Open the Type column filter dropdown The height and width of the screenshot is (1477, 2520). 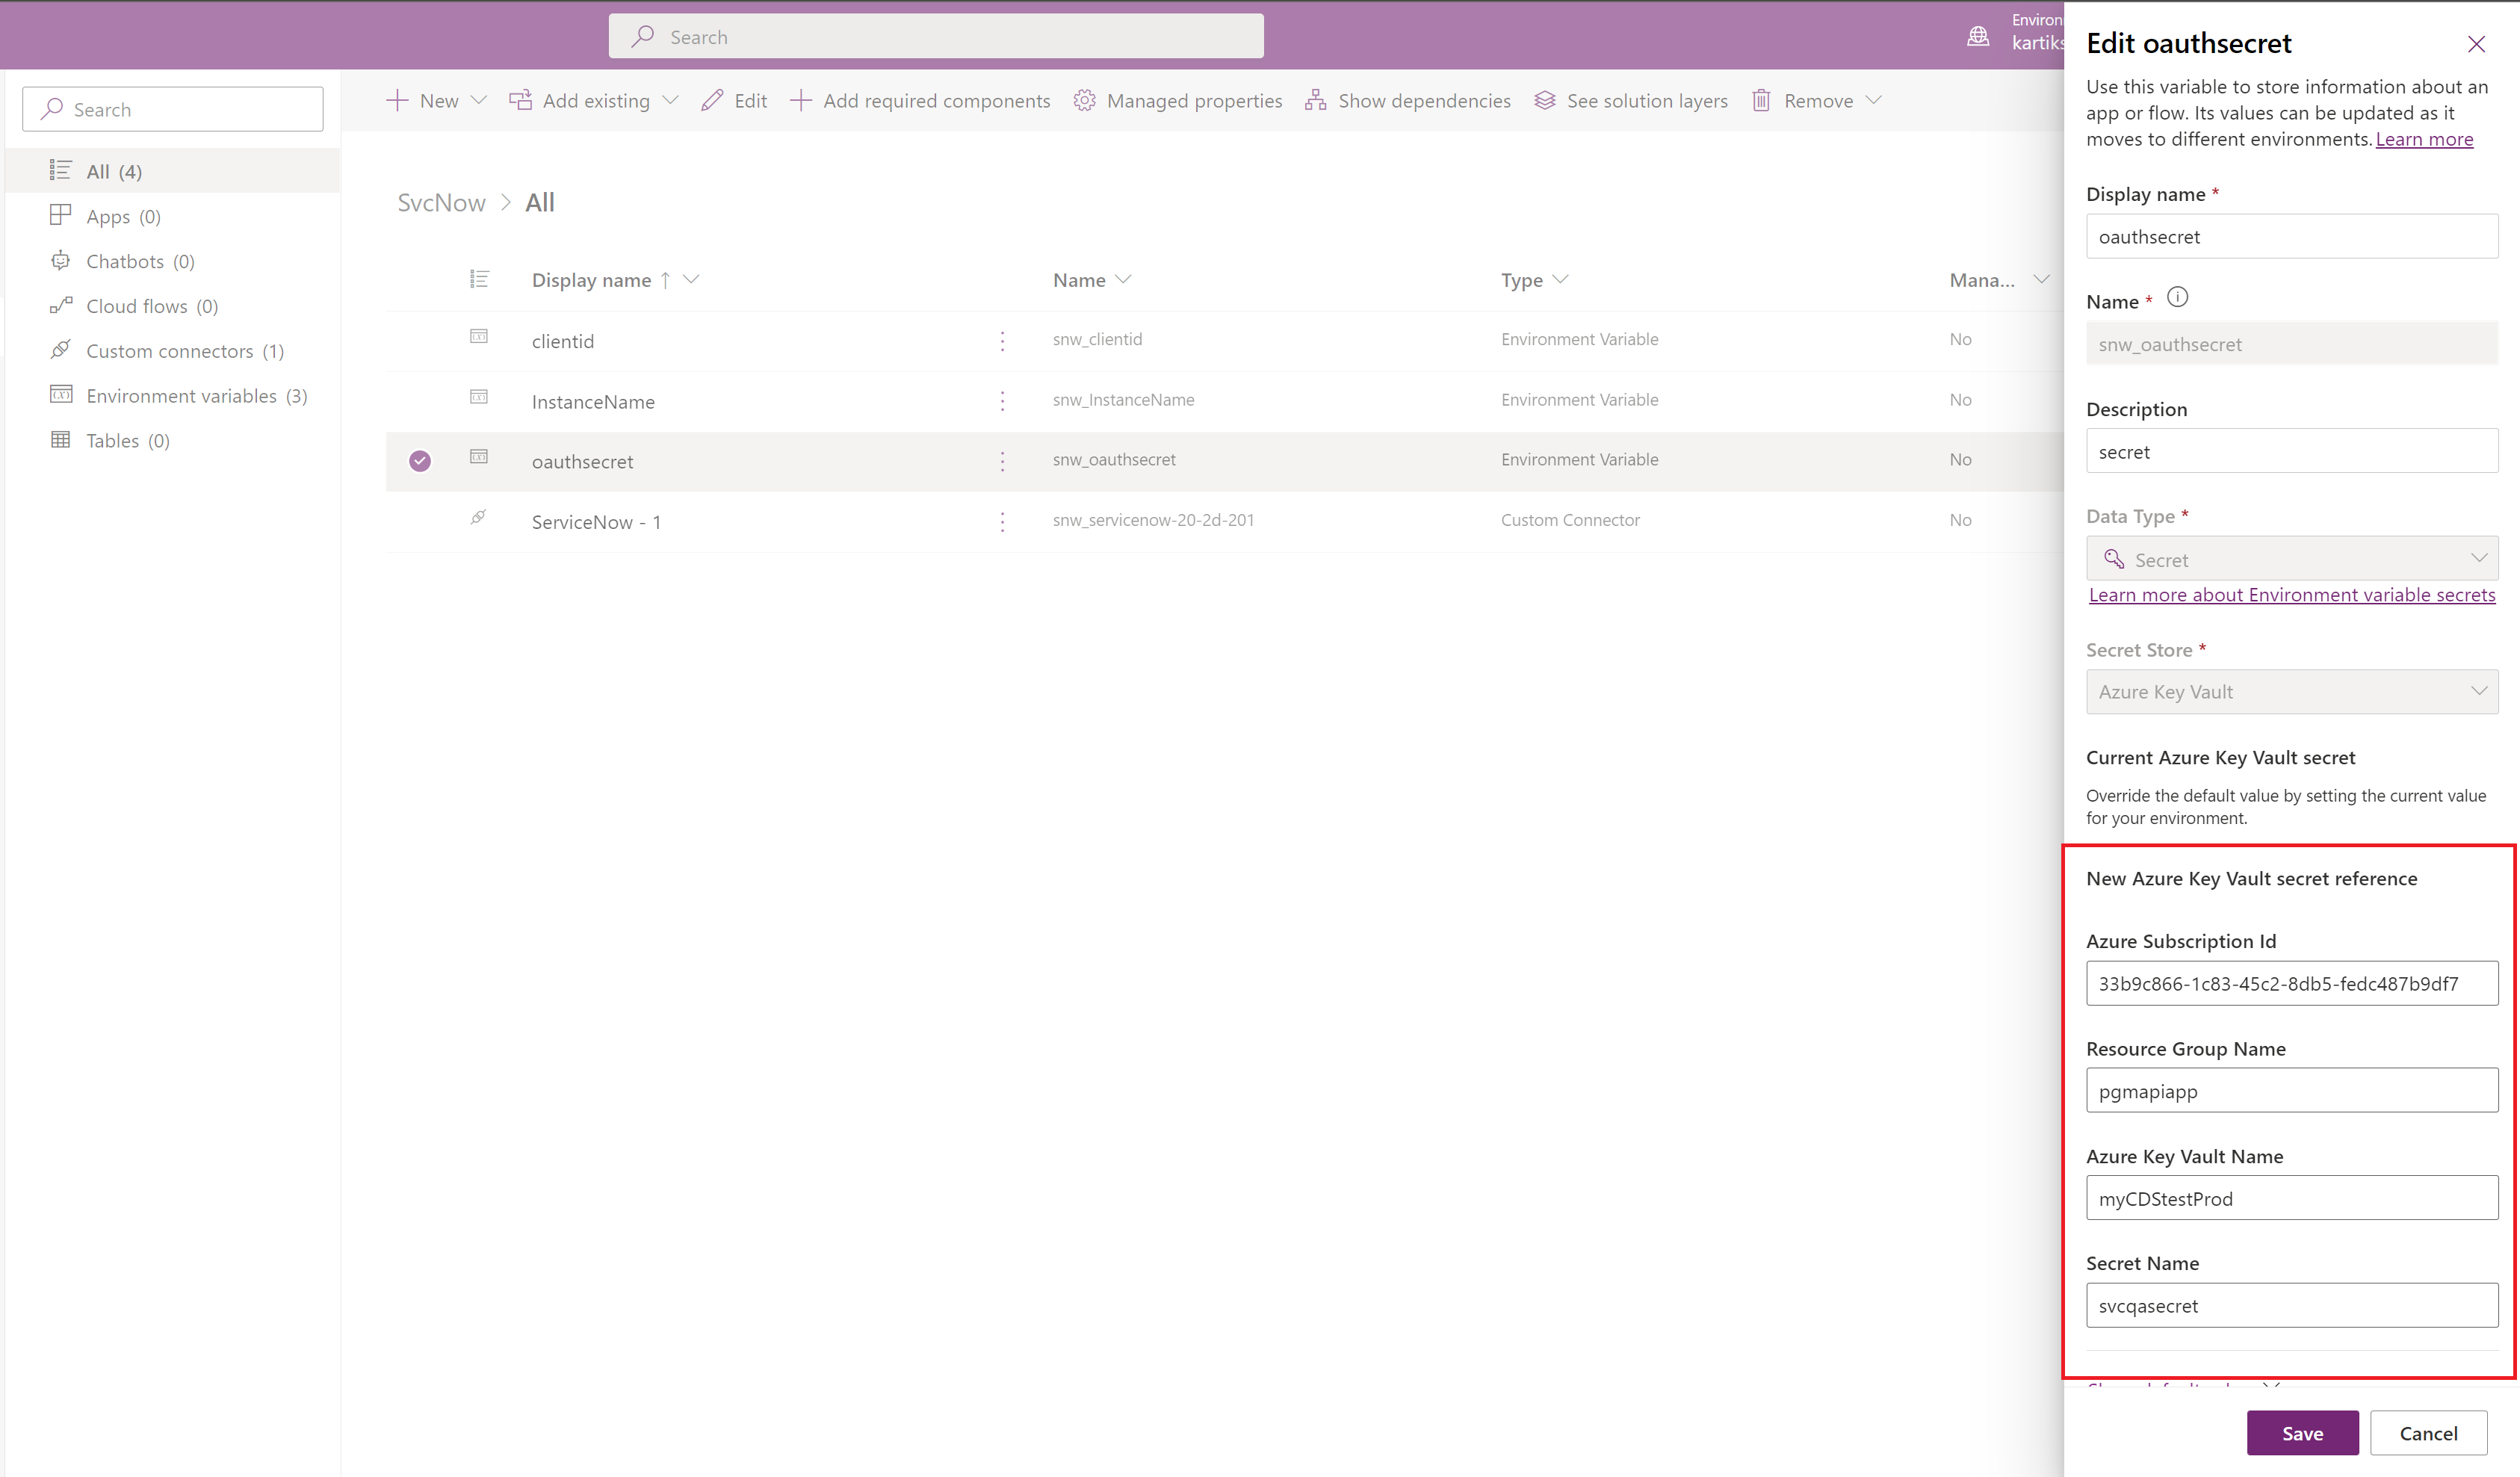[x=1560, y=280]
